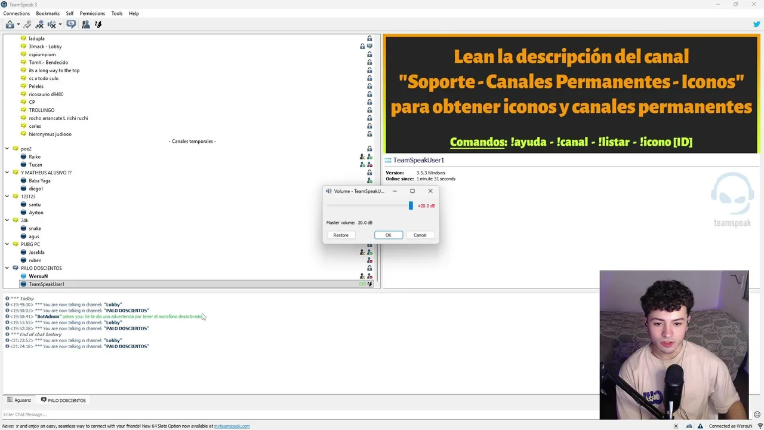Viewport: 764px width, 430px height.
Task: Collapse Y MATHEUS ALUSIVO ?? channel
Action: click(x=7, y=173)
